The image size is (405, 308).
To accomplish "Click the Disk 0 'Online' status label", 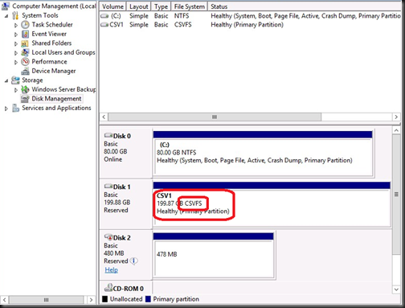I will (113, 159).
